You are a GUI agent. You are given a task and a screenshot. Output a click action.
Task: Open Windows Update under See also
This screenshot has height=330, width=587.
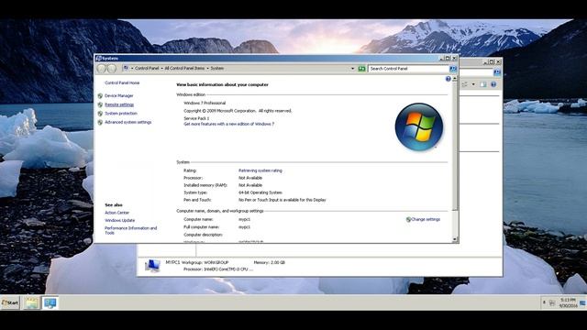click(120, 221)
